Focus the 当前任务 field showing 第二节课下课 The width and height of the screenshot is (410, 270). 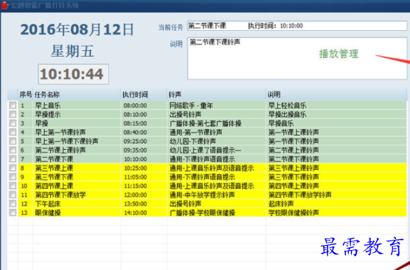[x=297, y=26]
